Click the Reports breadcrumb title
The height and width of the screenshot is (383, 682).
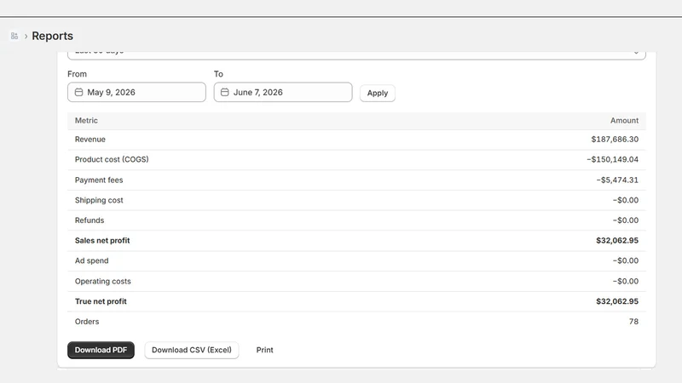click(52, 36)
